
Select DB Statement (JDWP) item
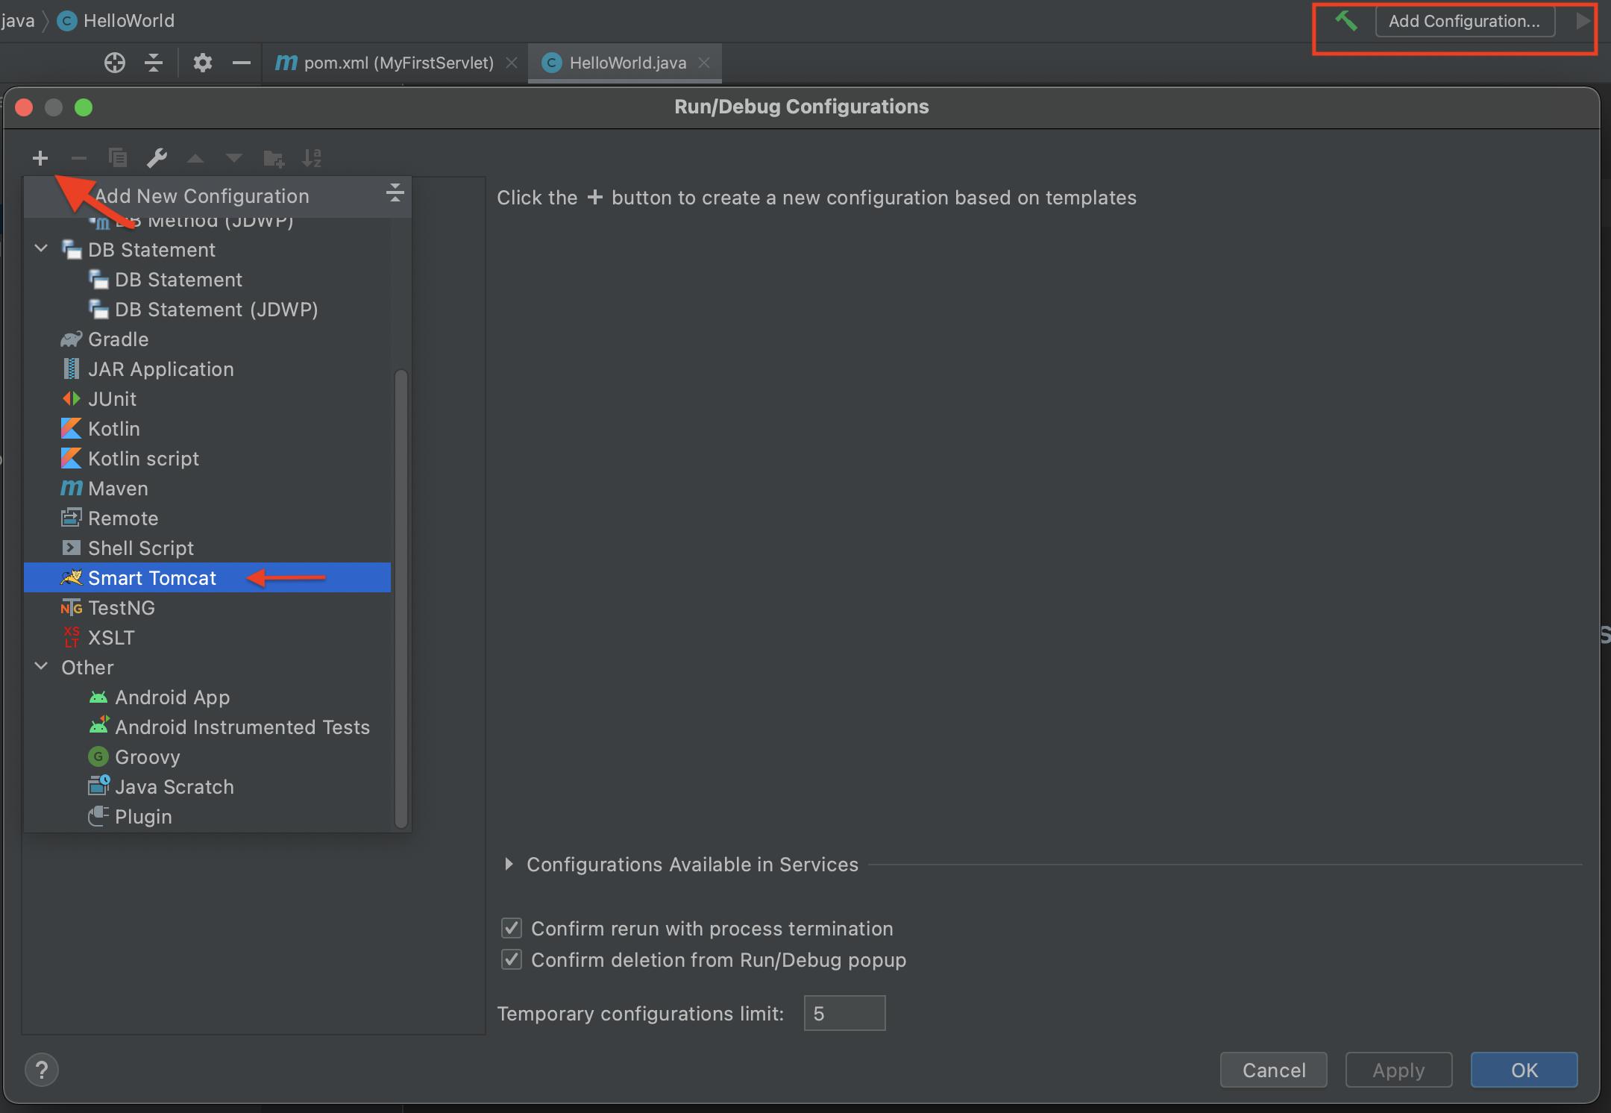pyautogui.click(x=207, y=310)
